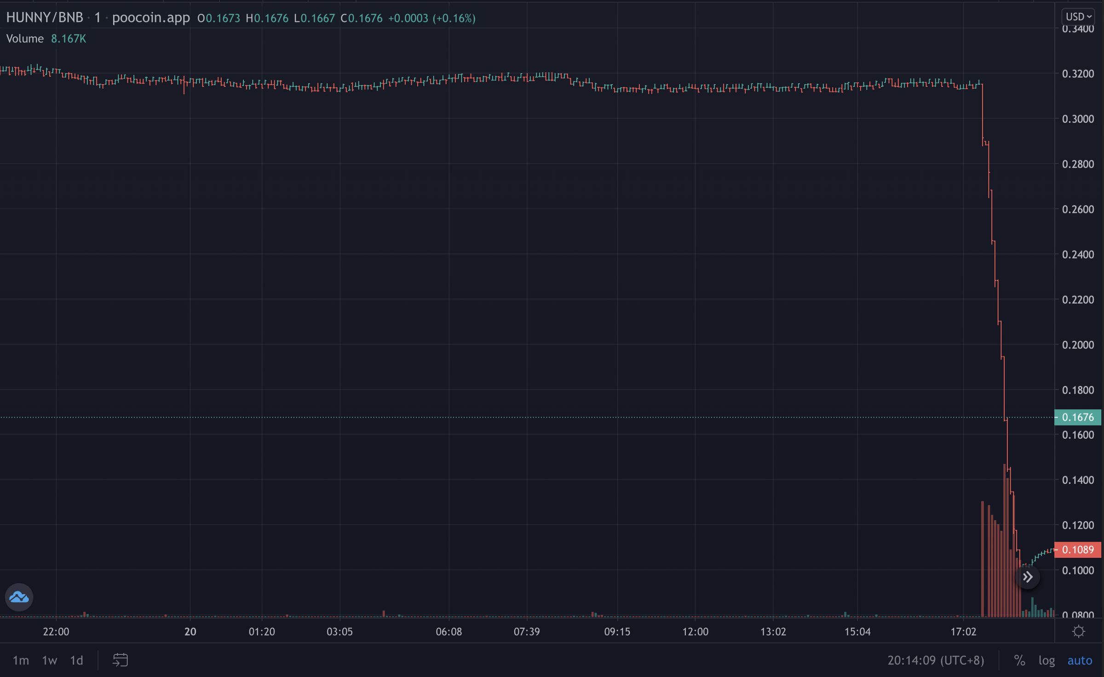
Task: Click the 0.2000 price axis level
Action: coord(1077,345)
